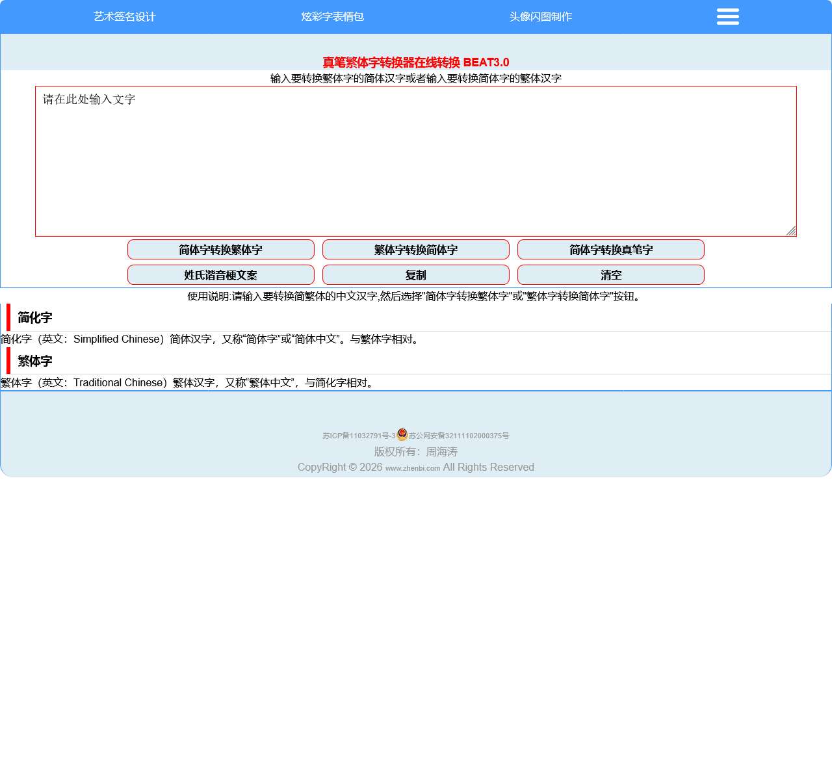Image resolution: width=832 pixels, height=777 pixels.
Task: Select 头像闪图制作 in the top bar
Action: point(540,17)
